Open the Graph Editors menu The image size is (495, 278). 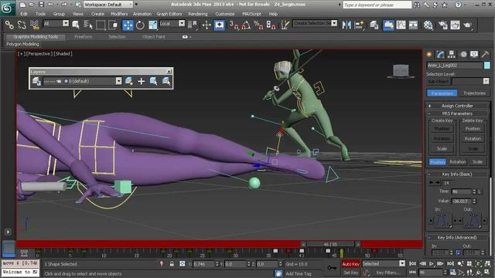[169, 14]
